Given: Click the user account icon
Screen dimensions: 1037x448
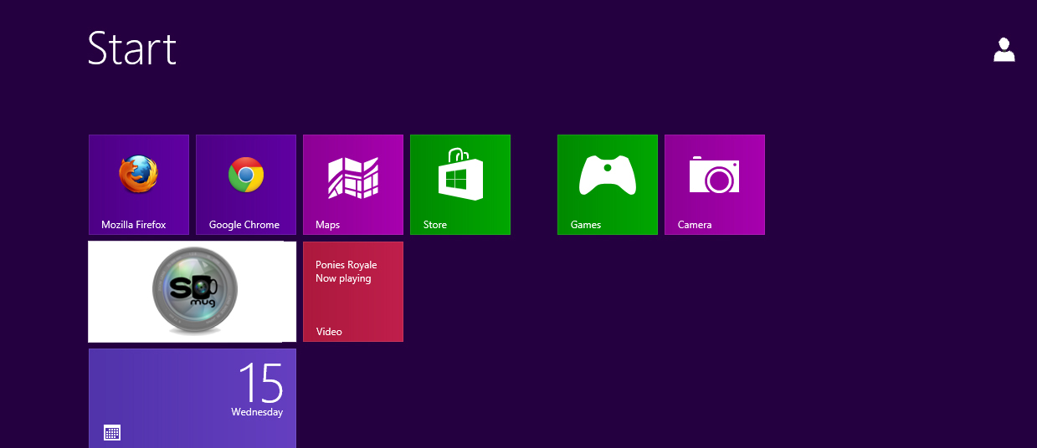Looking at the screenshot, I should (x=1004, y=50).
